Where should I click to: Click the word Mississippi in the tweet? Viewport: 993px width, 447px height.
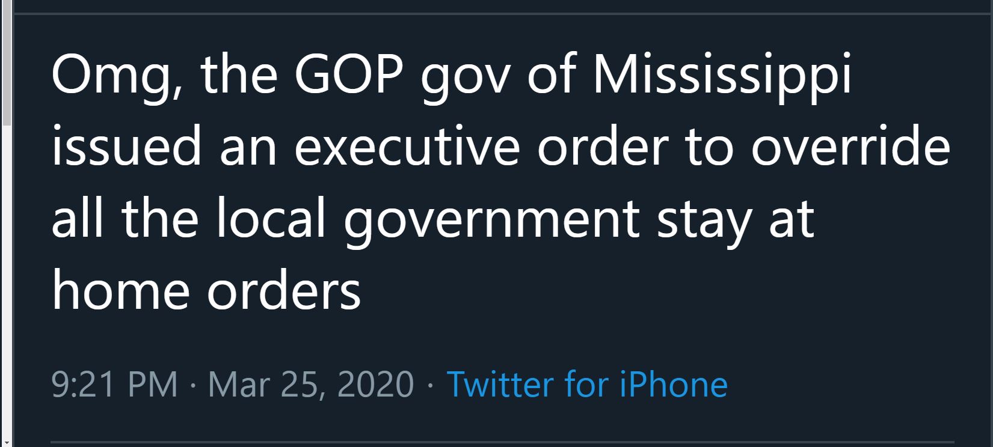point(722,74)
